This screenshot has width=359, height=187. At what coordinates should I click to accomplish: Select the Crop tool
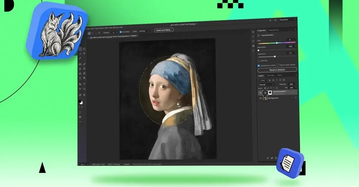pos(84,53)
